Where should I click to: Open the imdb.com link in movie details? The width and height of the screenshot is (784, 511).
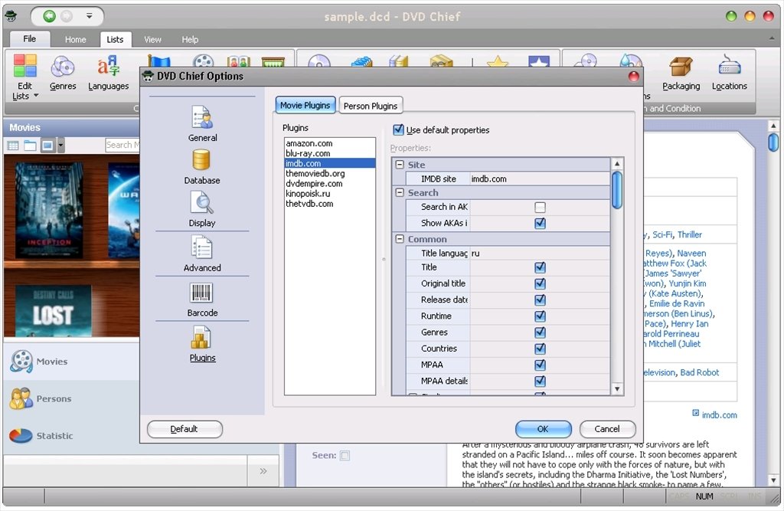(x=719, y=415)
